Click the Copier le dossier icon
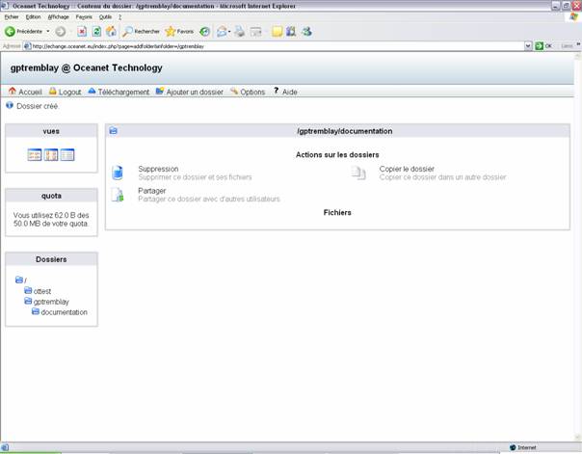The height and width of the screenshot is (454, 582). click(358, 173)
